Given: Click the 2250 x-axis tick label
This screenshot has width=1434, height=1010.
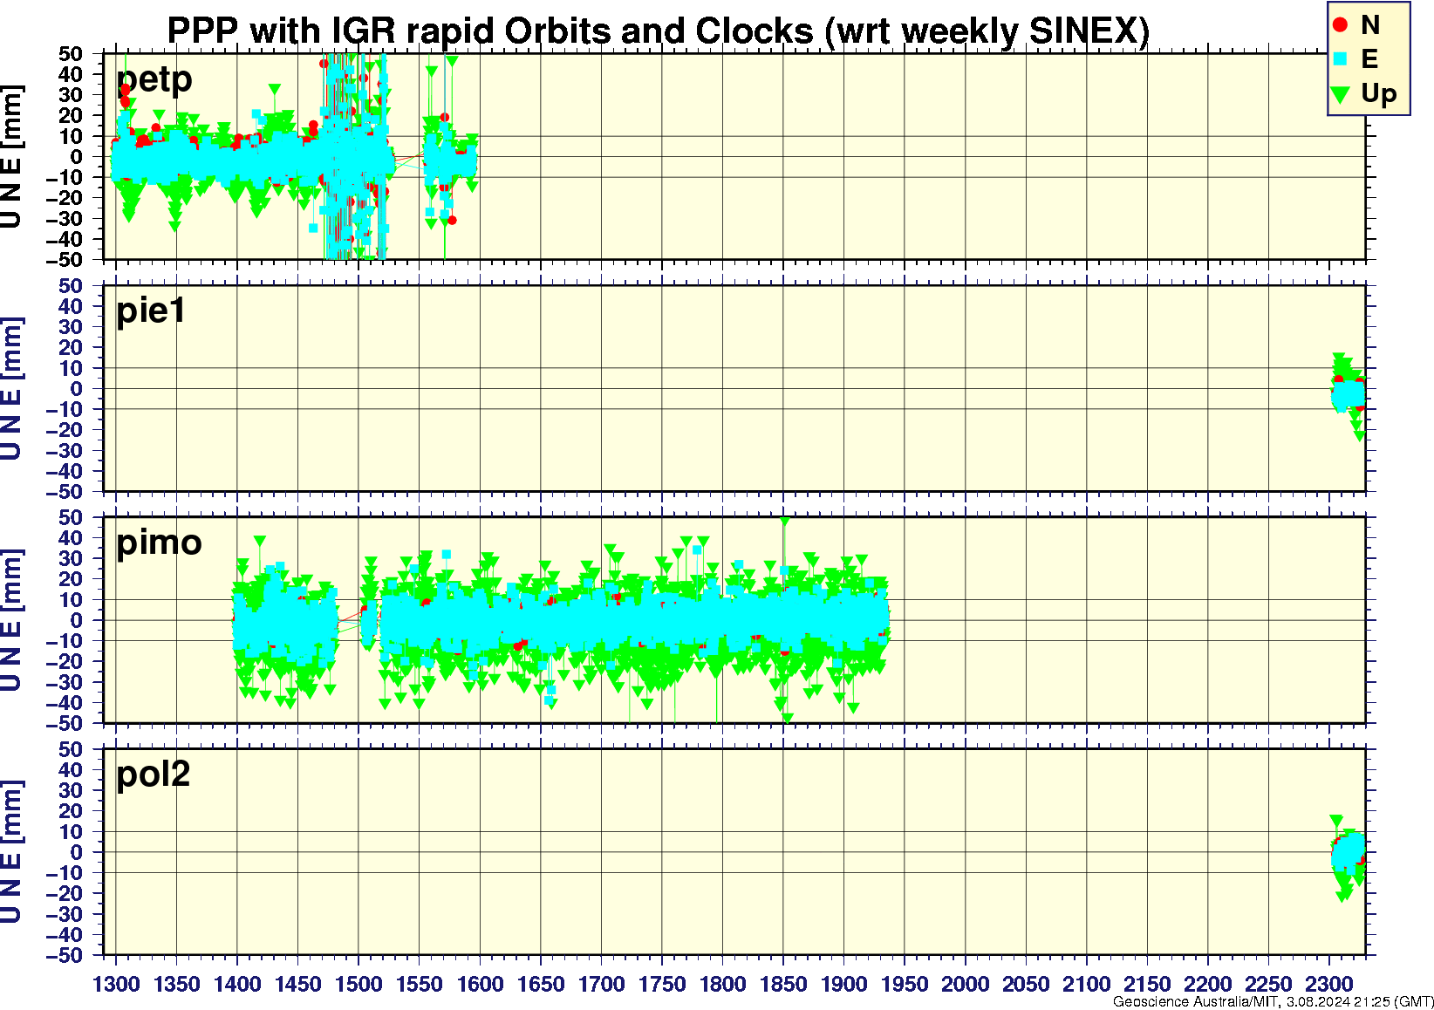Looking at the screenshot, I should click(1268, 984).
